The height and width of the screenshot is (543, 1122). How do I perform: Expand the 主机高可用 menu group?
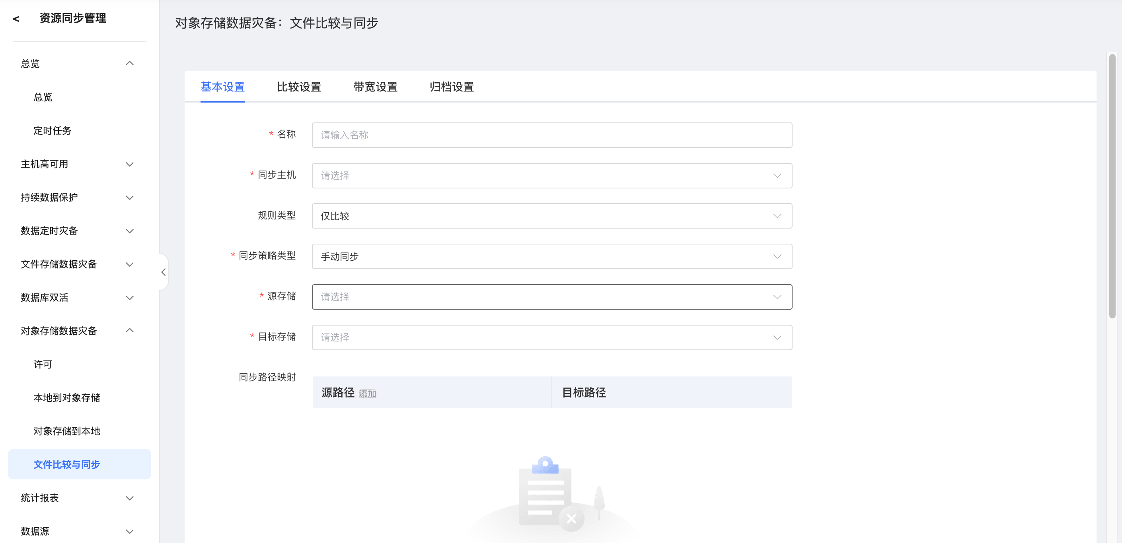point(129,164)
